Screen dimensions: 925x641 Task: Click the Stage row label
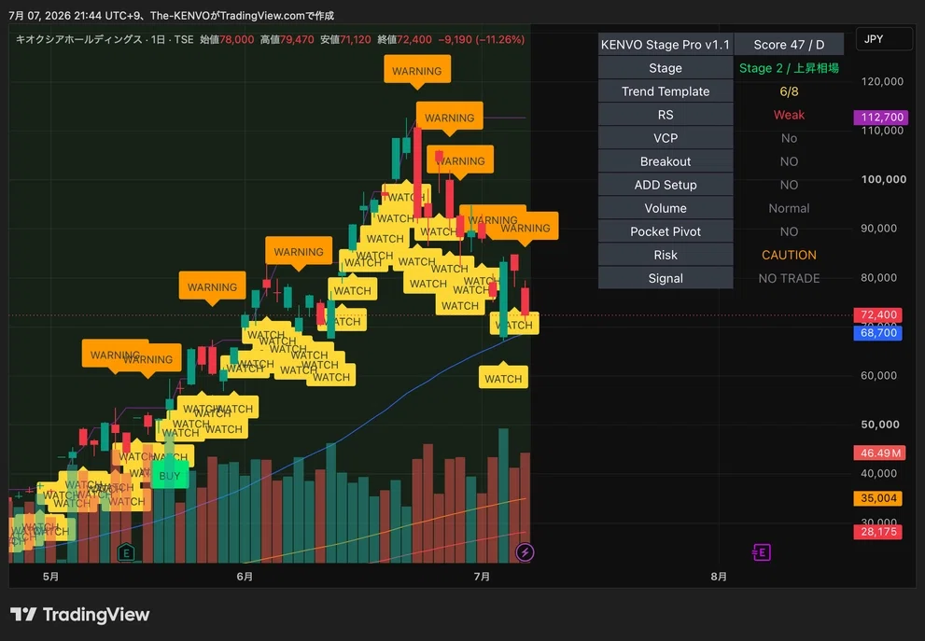666,68
